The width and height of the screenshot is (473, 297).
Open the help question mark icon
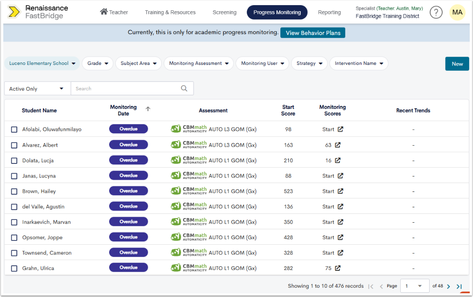click(x=436, y=13)
